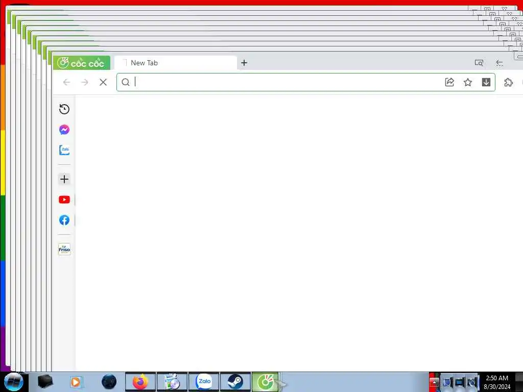Click the Cốc Cốc taskbar button
523x392 pixels.
265,382
